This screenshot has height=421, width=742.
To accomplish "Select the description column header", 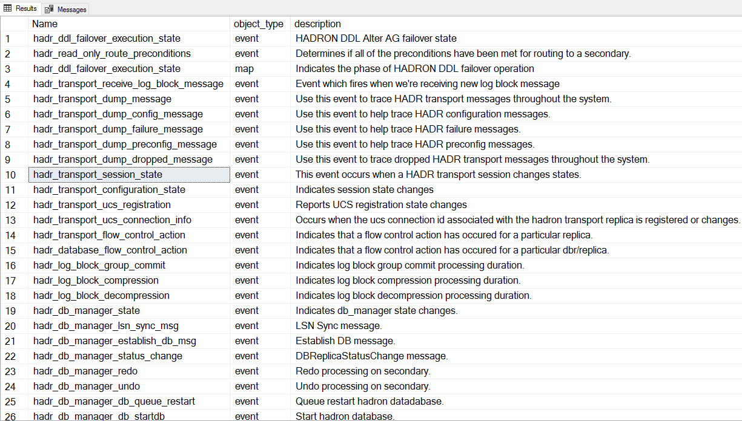I will click(x=317, y=24).
